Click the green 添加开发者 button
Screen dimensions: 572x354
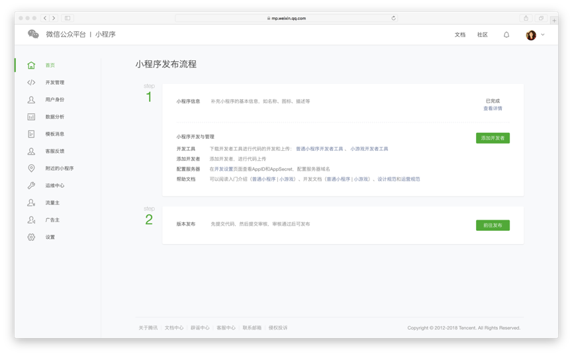493,138
